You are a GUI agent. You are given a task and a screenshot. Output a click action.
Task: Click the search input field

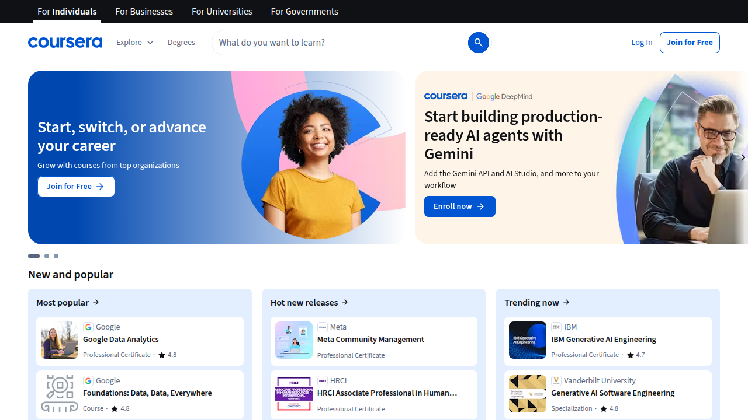342,43
